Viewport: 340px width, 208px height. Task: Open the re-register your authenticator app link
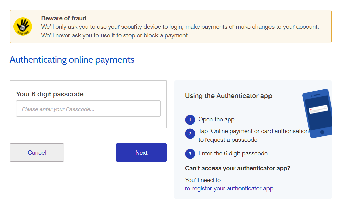229,188
